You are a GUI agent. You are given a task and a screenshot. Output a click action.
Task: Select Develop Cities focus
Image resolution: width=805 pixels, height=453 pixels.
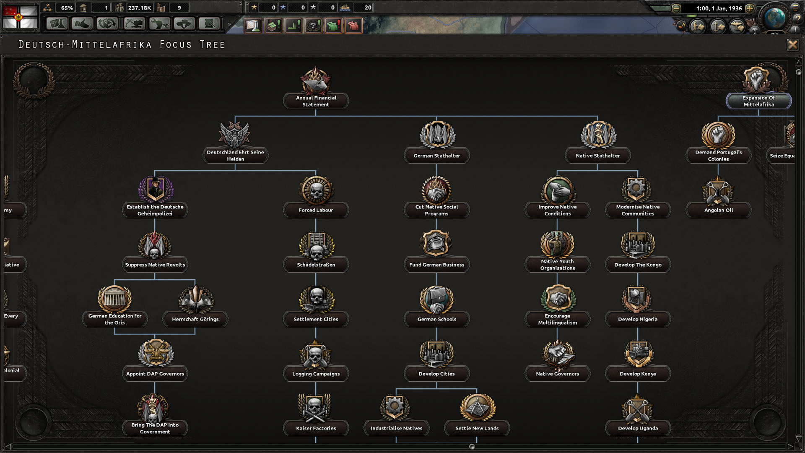[x=436, y=361]
